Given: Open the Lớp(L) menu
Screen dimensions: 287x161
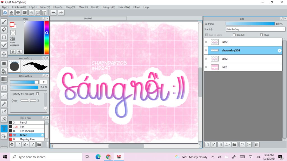Looking at the screenshot, I should tap(33, 7).
